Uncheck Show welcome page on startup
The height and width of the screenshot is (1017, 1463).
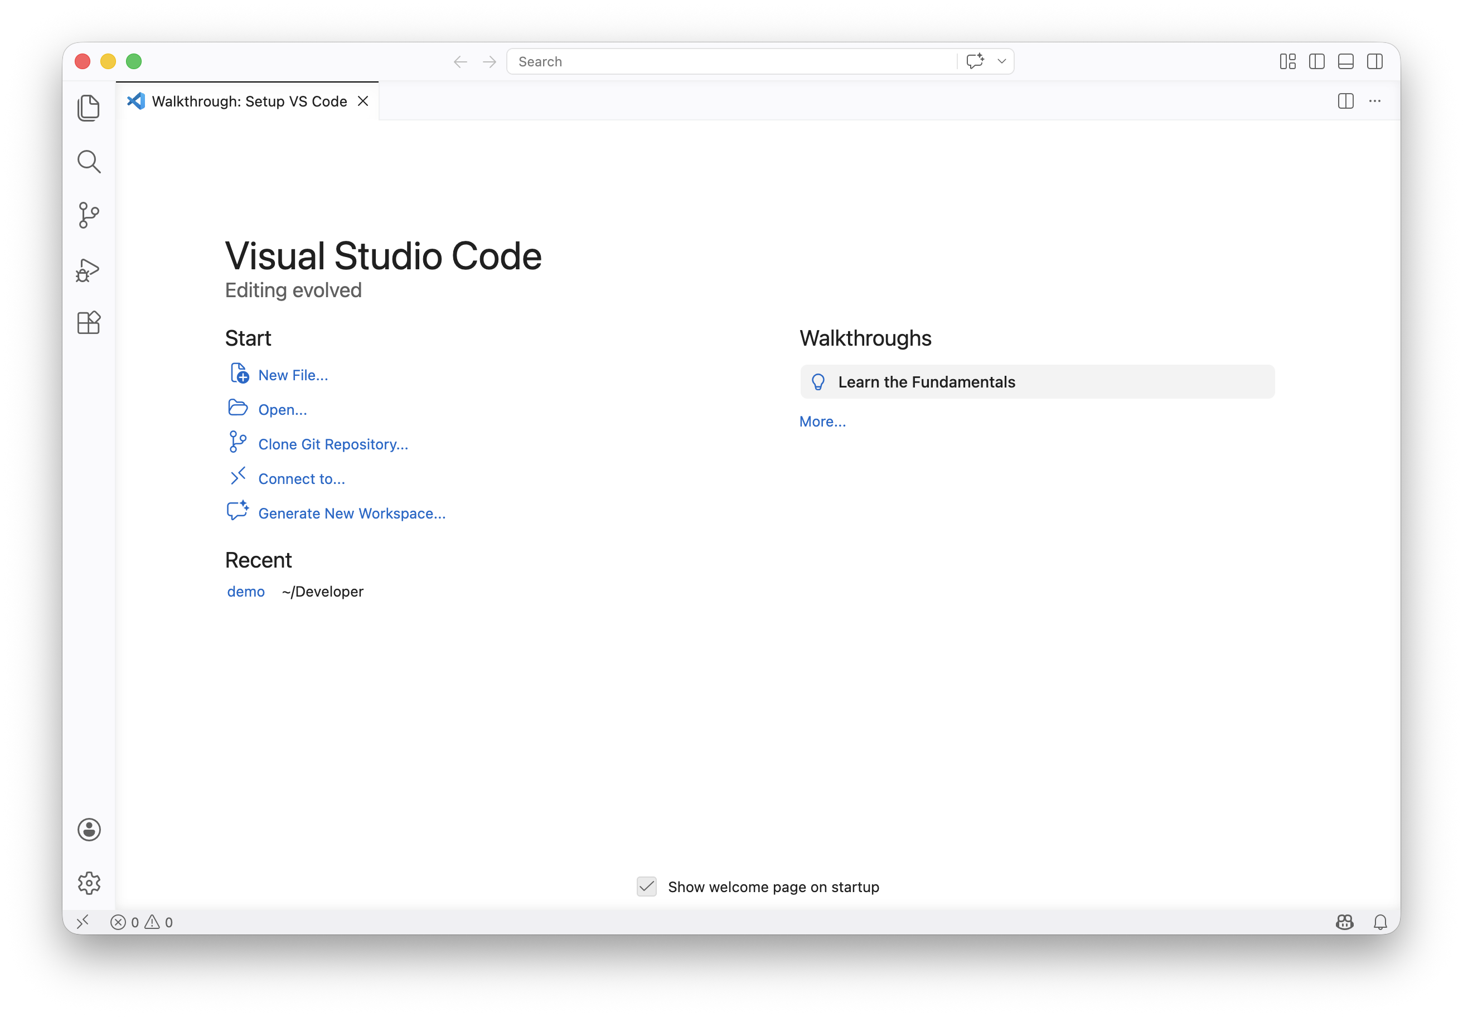647,887
